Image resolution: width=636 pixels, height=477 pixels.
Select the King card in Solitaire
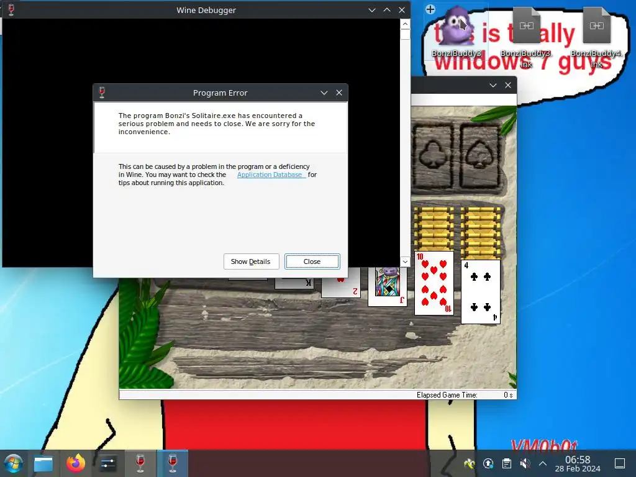pyautogui.click(x=294, y=283)
